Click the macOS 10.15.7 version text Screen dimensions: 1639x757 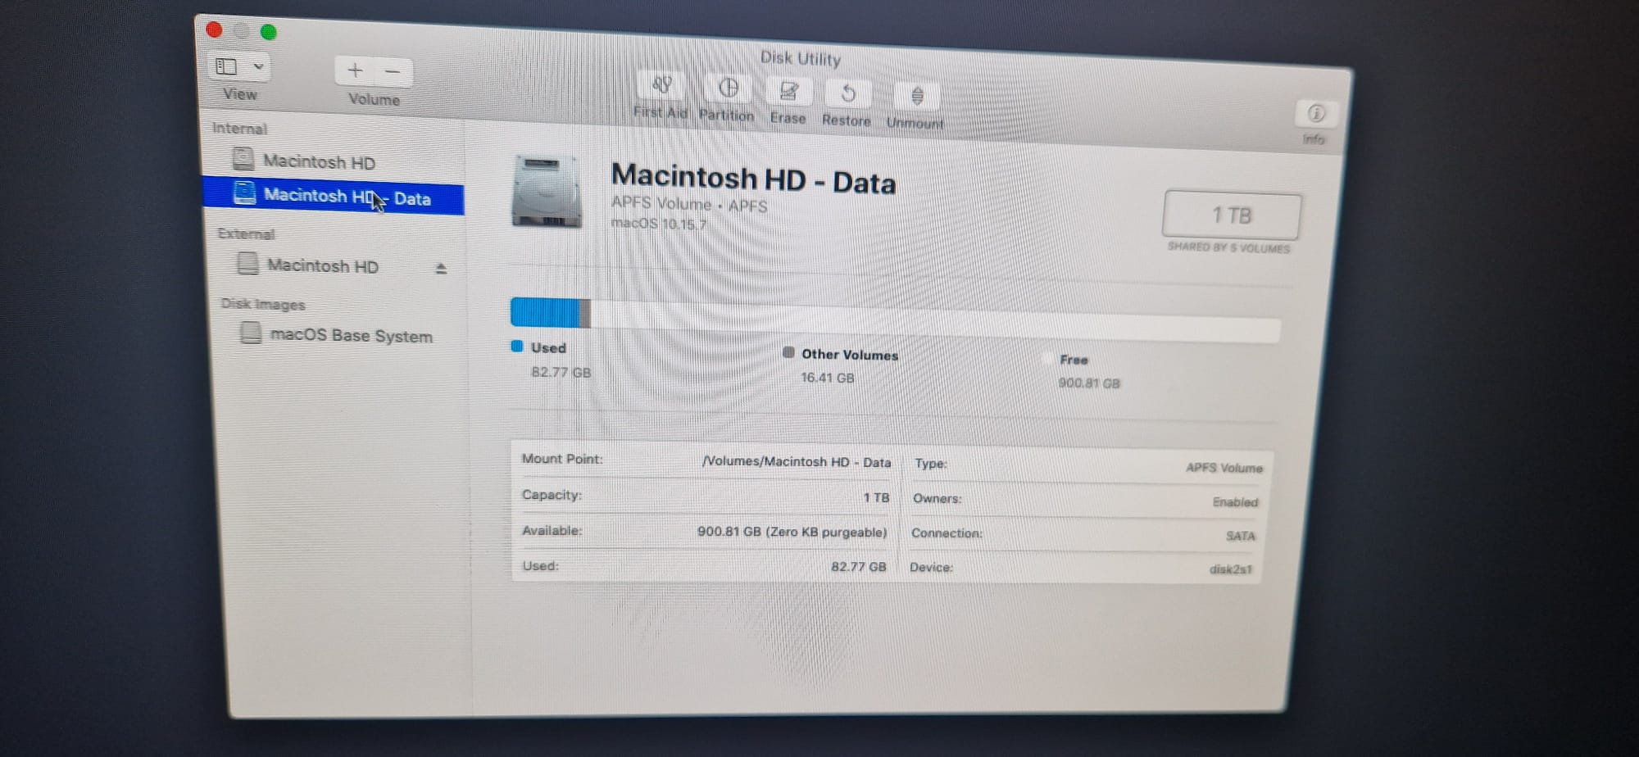[659, 224]
